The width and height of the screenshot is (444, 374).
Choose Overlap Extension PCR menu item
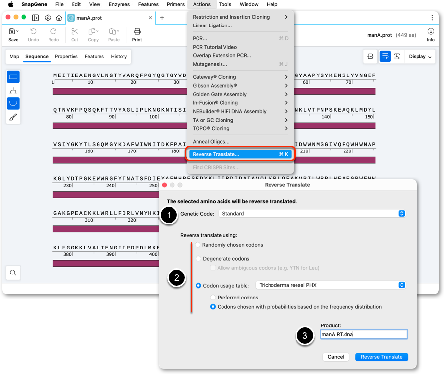(240, 55)
